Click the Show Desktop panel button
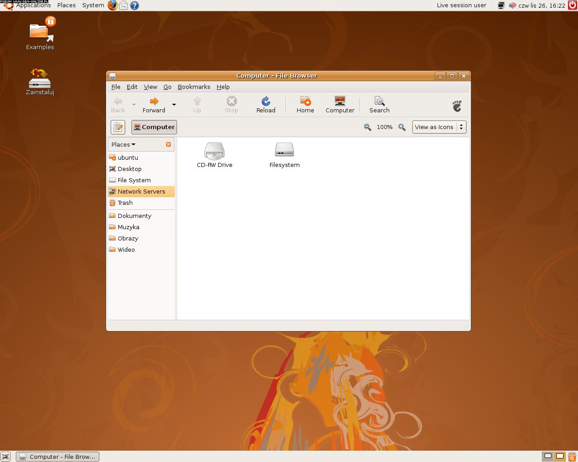Image resolution: width=578 pixels, height=462 pixels. [5, 457]
